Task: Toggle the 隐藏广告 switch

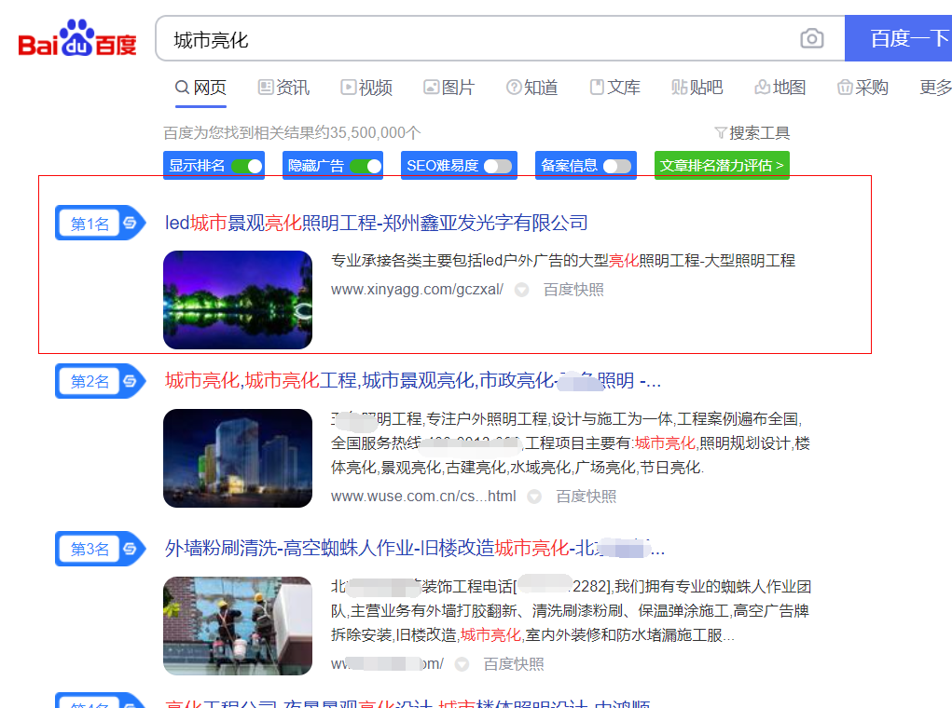Action: pyautogui.click(x=366, y=166)
